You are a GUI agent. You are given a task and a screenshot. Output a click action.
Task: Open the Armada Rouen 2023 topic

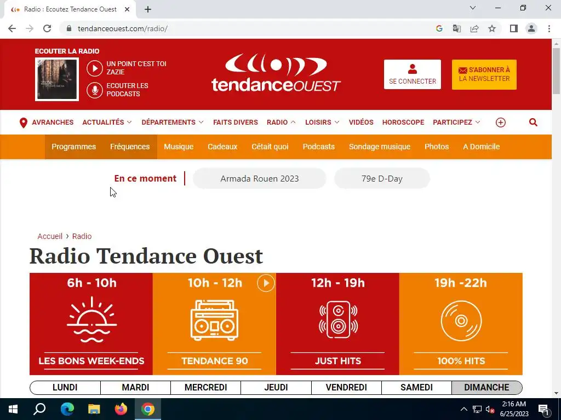pos(259,179)
